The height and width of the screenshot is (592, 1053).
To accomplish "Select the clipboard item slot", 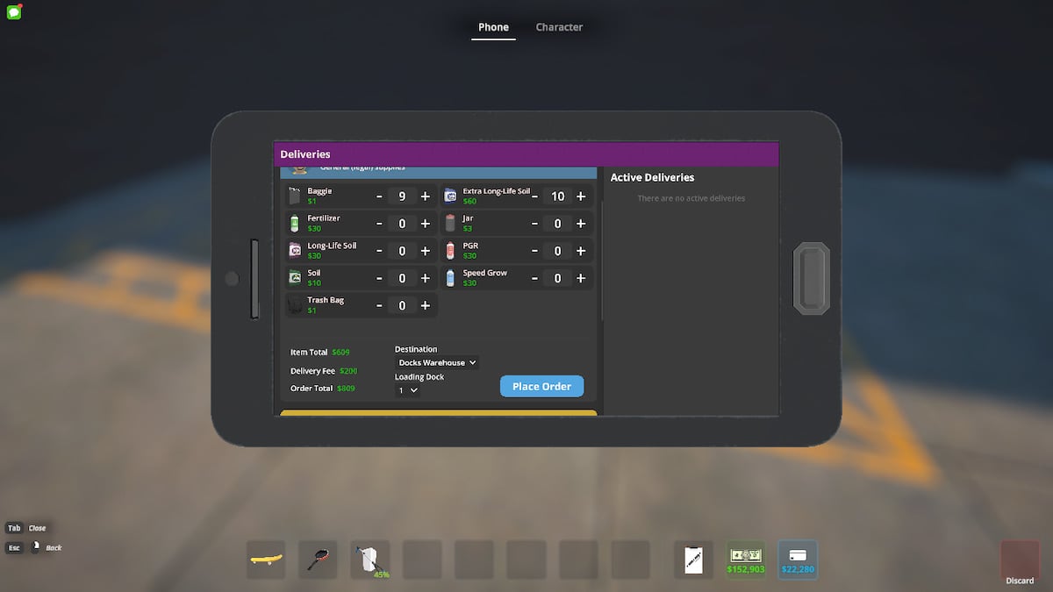I will point(693,559).
